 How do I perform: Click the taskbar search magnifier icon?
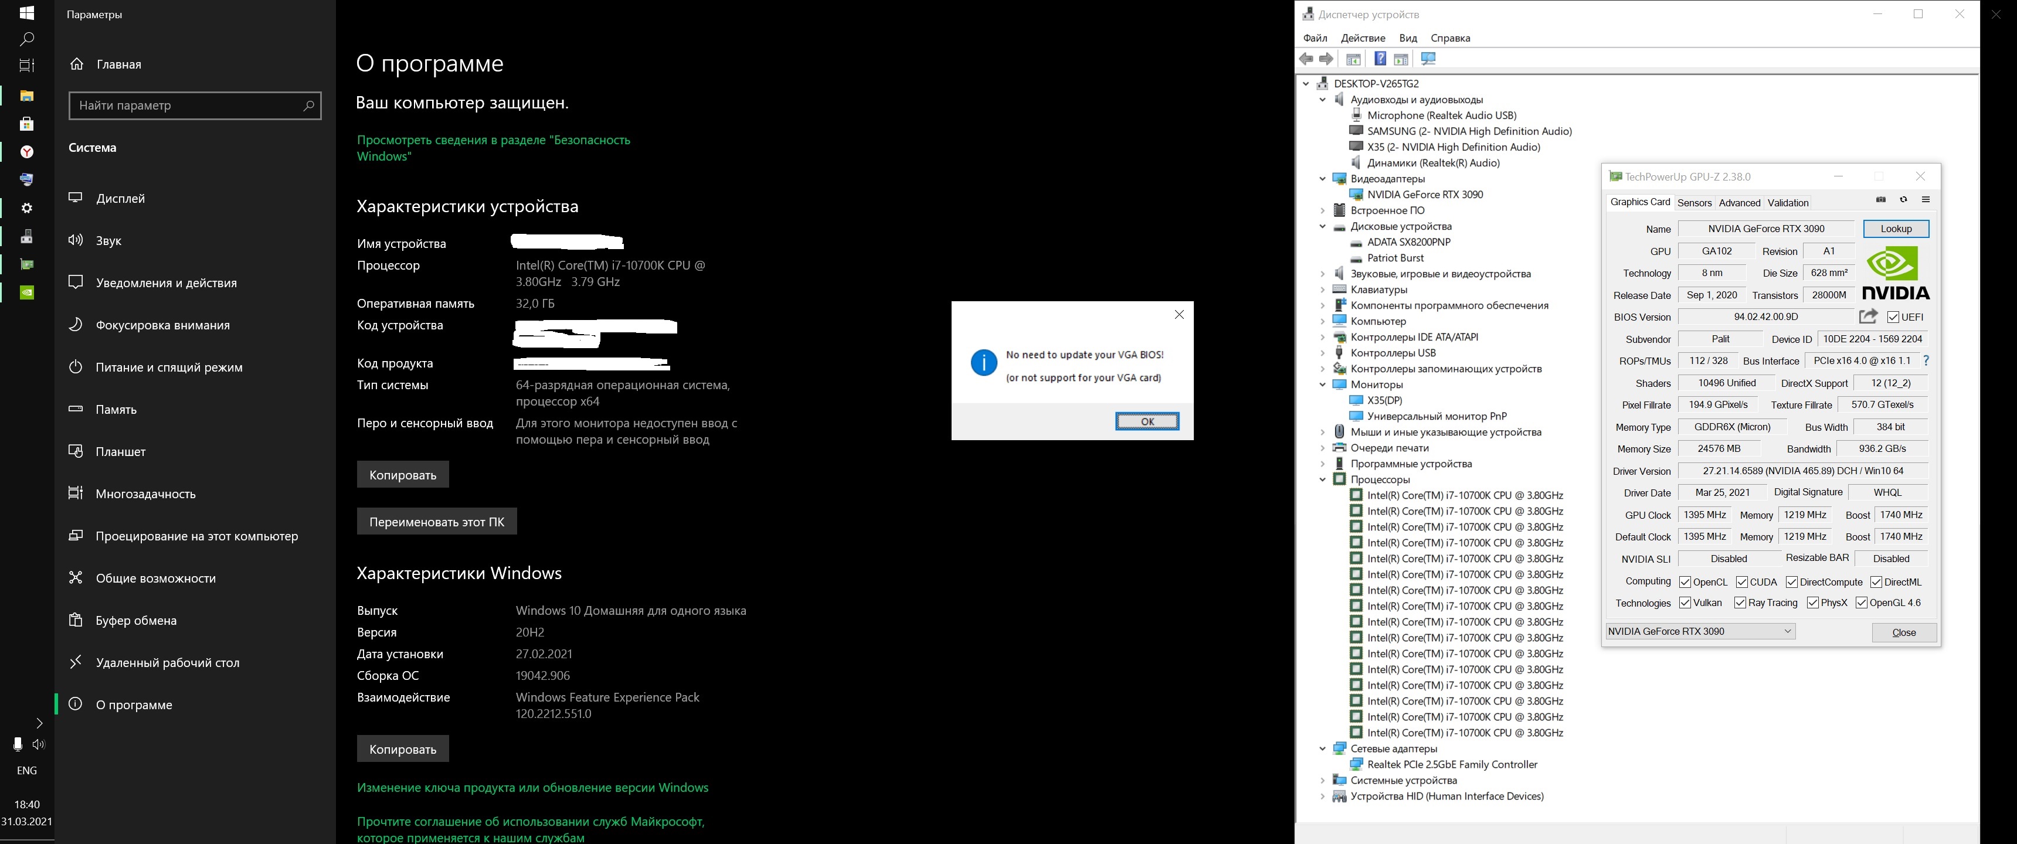click(x=26, y=38)
